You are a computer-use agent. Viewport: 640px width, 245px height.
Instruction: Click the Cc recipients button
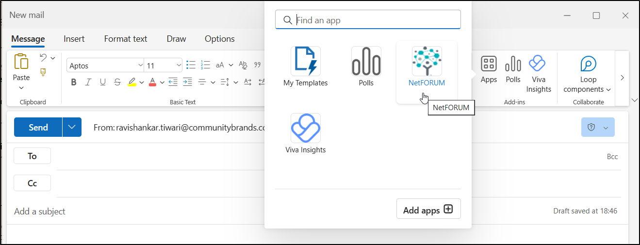pyautogui.click(x=32, y=183)
